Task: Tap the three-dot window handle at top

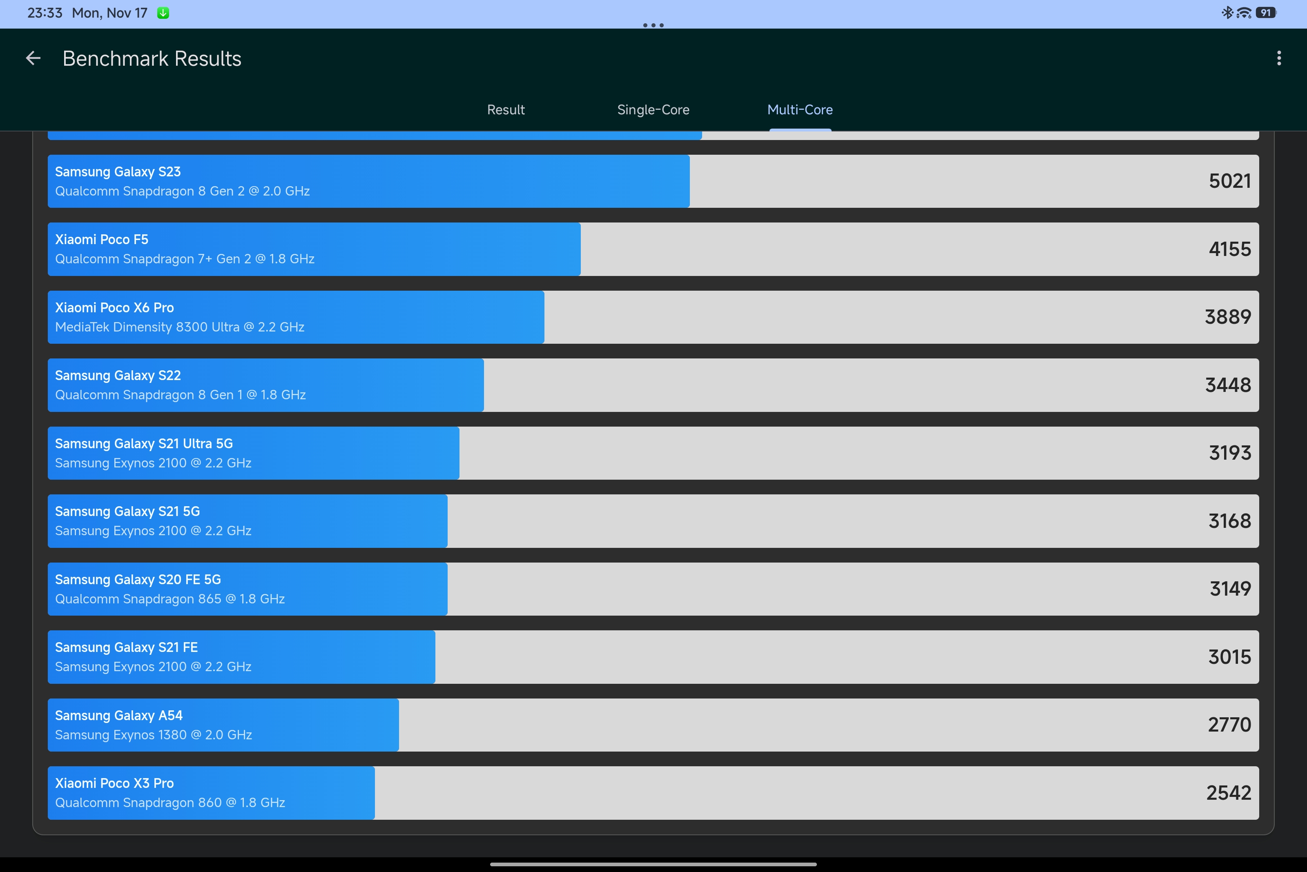Action: click(653, 25)
